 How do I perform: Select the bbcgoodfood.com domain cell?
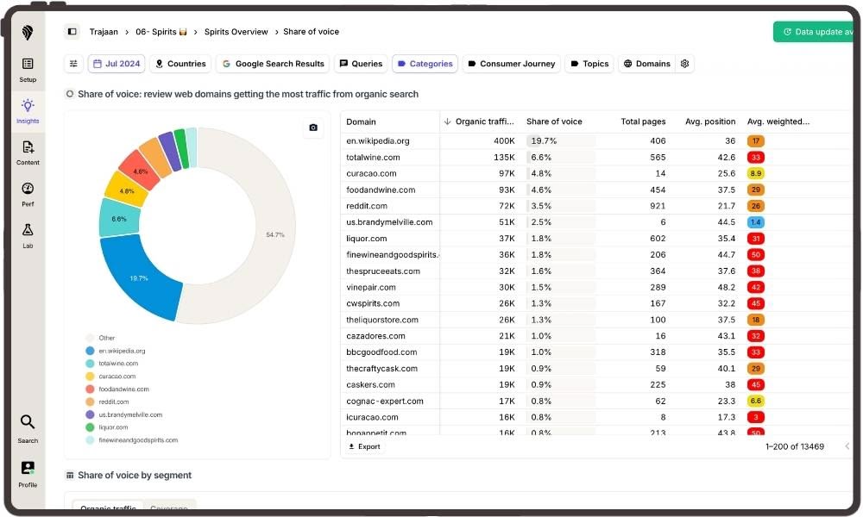point(391,352)
